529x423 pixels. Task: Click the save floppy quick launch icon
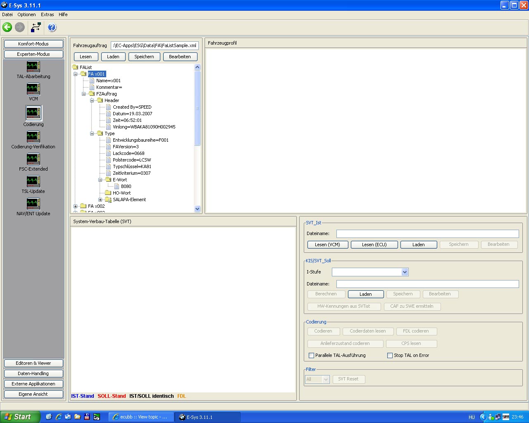pyautogui.click(x=87, y=417)
